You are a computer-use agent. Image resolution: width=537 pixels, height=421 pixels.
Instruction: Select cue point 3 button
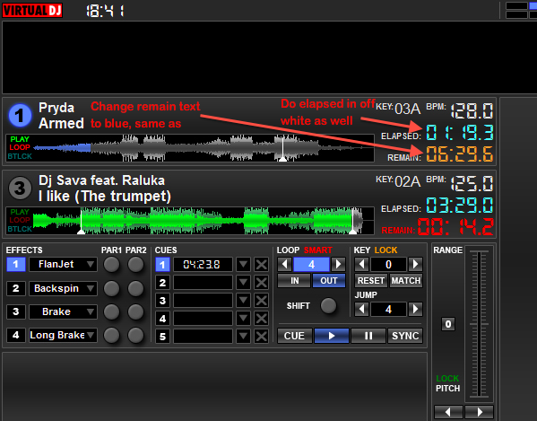click(x=162, y=301)
